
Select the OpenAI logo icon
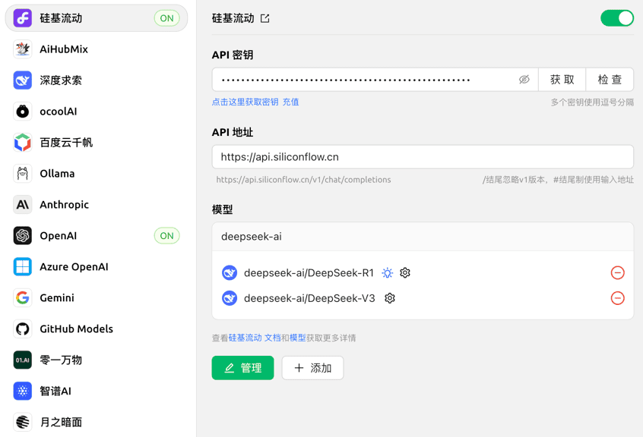[x=23, y=236]
